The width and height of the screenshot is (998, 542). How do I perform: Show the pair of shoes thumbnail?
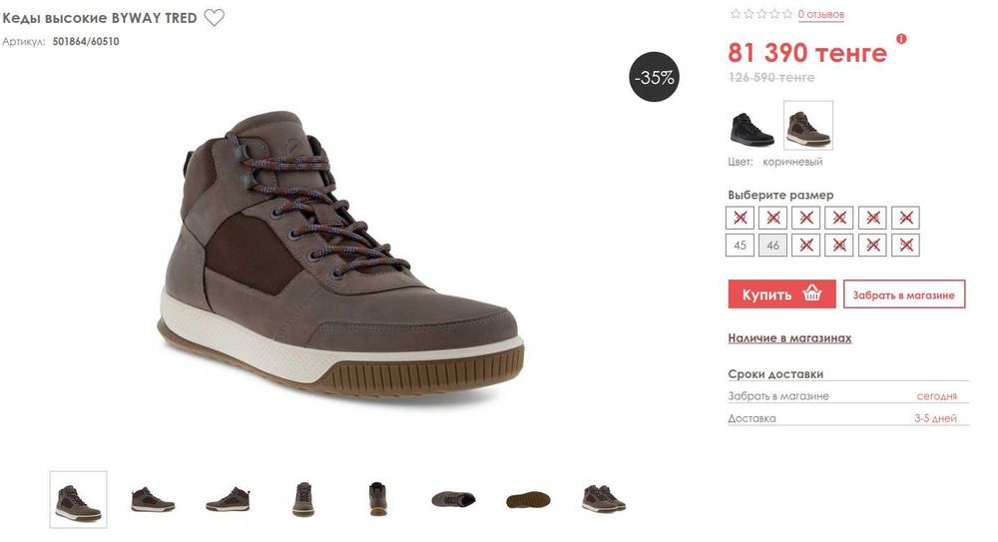coord(604,499)
